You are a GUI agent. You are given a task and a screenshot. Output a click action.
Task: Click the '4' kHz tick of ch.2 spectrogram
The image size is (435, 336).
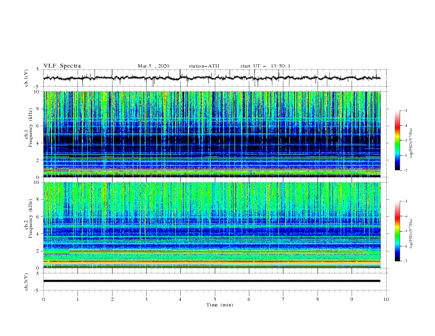(x=38, y=234)
